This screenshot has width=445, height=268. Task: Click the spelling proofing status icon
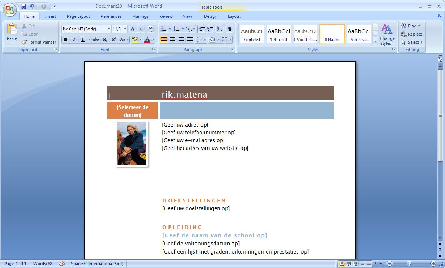(x=62, y=264)
